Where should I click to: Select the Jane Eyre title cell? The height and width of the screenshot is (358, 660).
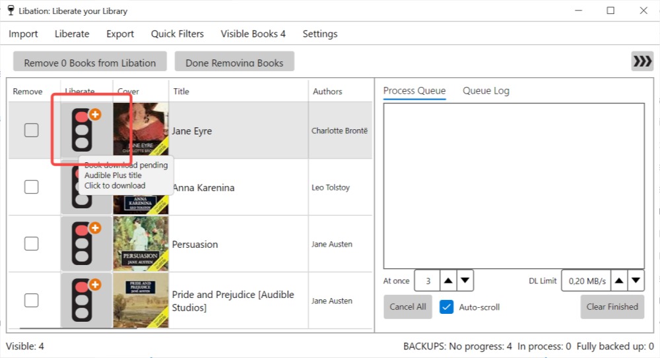(x=238, y=131)
